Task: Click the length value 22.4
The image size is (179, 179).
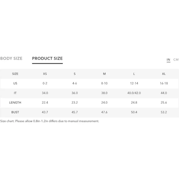Action: click(x=45, y=103)
